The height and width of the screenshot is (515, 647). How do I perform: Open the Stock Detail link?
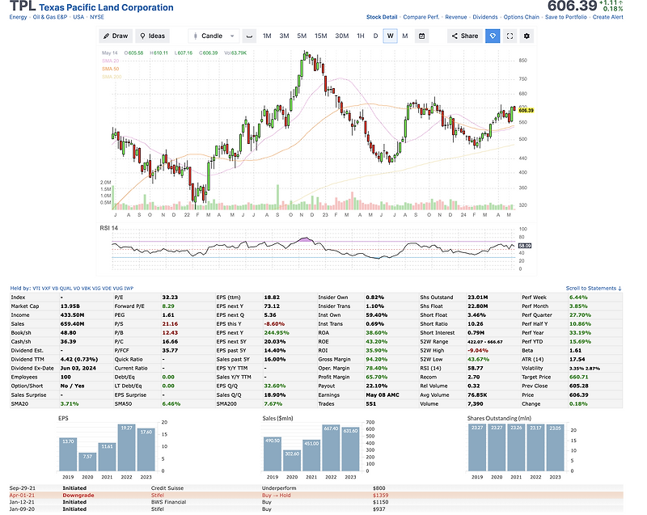pos(382,17)
